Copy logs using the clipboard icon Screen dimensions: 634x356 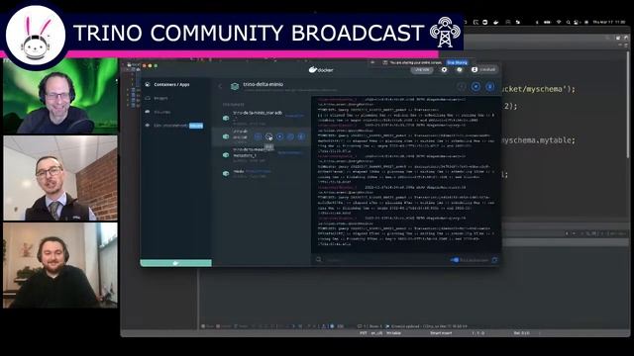pyautogui.click(x=494, y=260)
